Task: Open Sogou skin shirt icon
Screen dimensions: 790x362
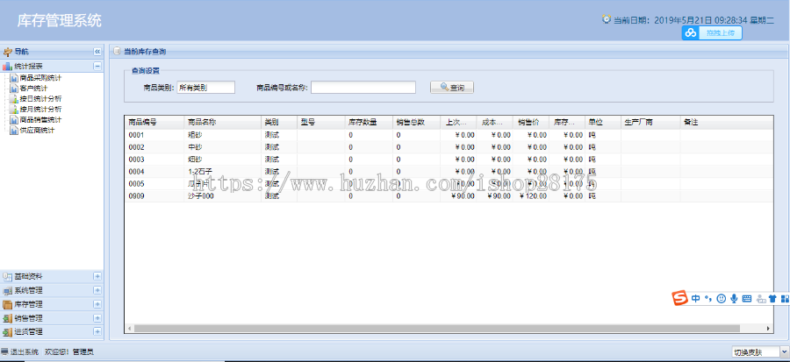Action: click(x=772, y=299)
